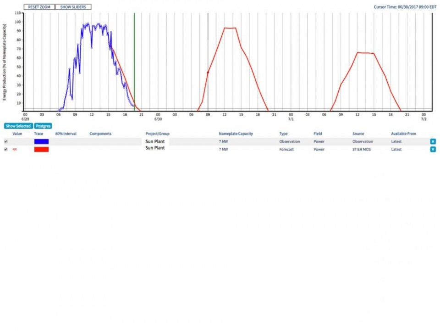Click the 3TIER MOS source cell
Screen dimensions: 440x331
[x=361, y=149]
